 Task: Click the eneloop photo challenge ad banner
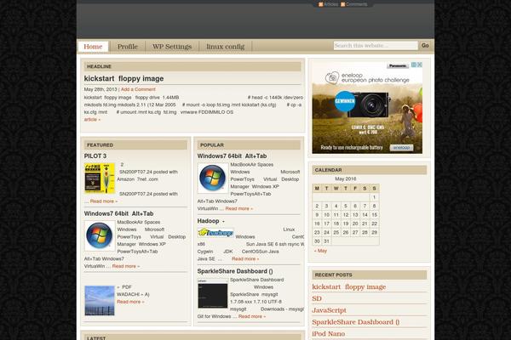[367, 108]
